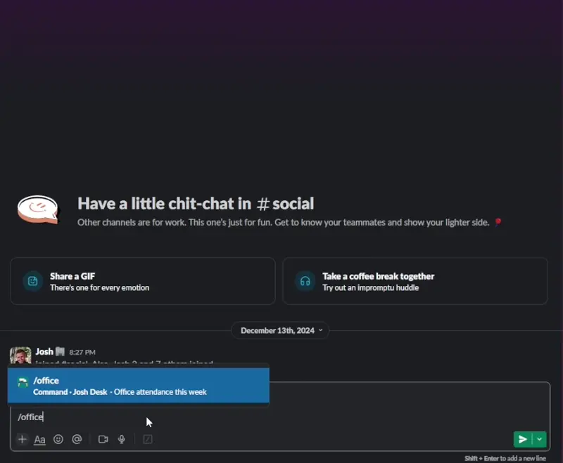Open the send options dropdown arrow
Screen dimensions: 563x463
coord(540,439)
